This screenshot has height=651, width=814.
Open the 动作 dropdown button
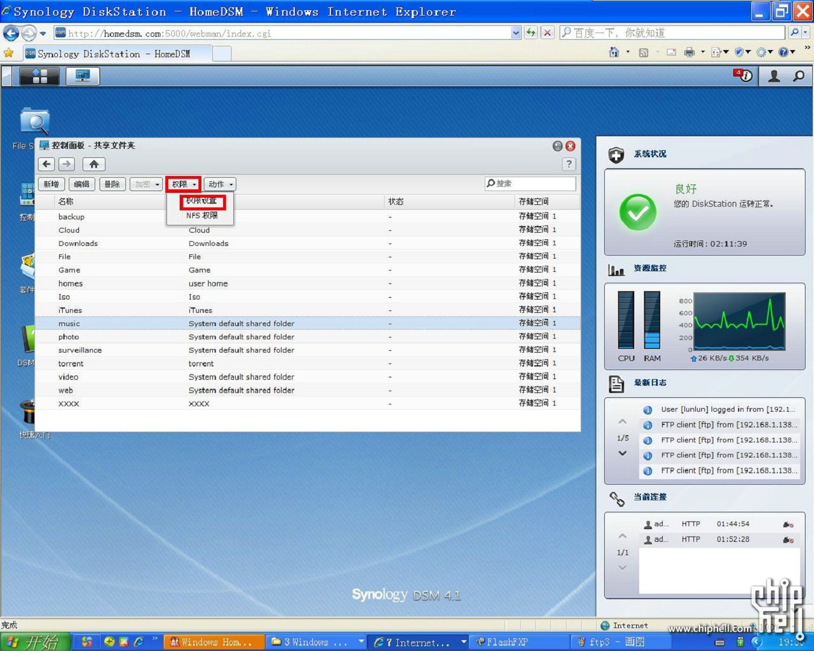coord(219,184)
